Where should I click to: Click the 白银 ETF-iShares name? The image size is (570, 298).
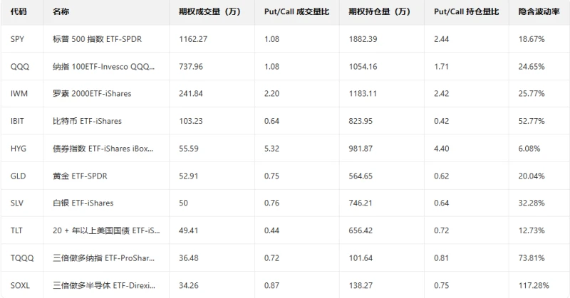coord(83,203)
